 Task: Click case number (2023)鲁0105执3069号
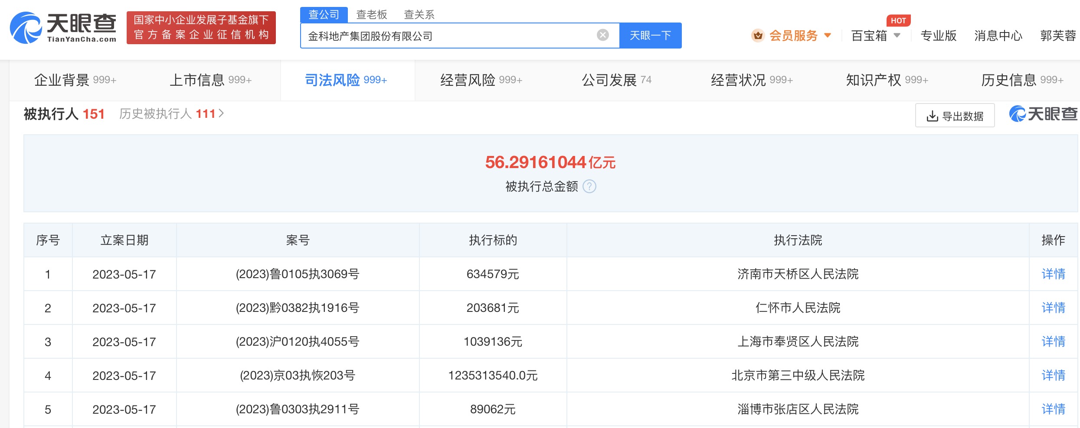click(x=298, y=274)
